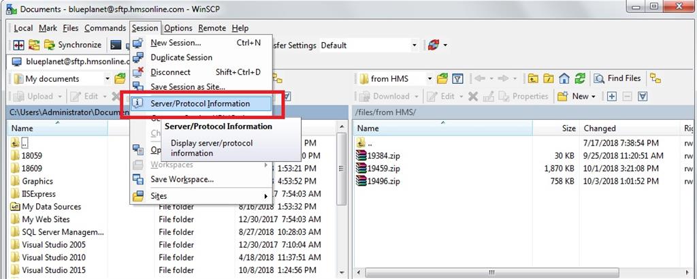
Task: Expand the Sites submenu
Action: click(201, 196)
